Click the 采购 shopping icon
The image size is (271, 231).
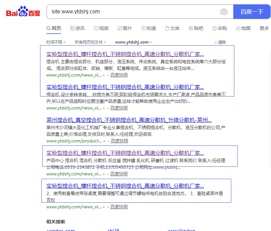click(x=214, y=28)
